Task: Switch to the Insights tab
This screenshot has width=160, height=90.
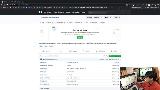Action: pyautogui.click(x=102, y=23)
